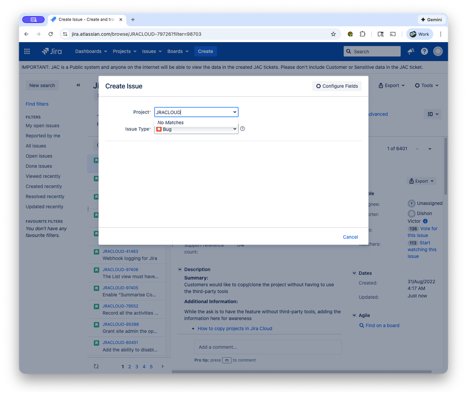
Task: Click the vertical page scrollbar
Action: (x=446, y=166)
